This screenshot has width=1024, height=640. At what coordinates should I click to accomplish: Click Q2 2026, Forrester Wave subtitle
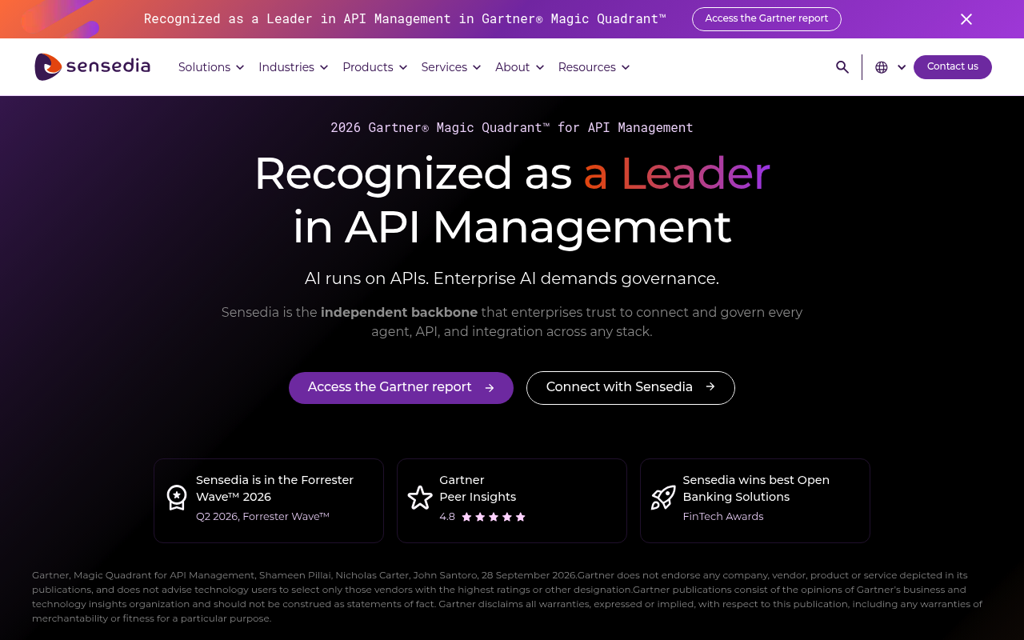262,517
